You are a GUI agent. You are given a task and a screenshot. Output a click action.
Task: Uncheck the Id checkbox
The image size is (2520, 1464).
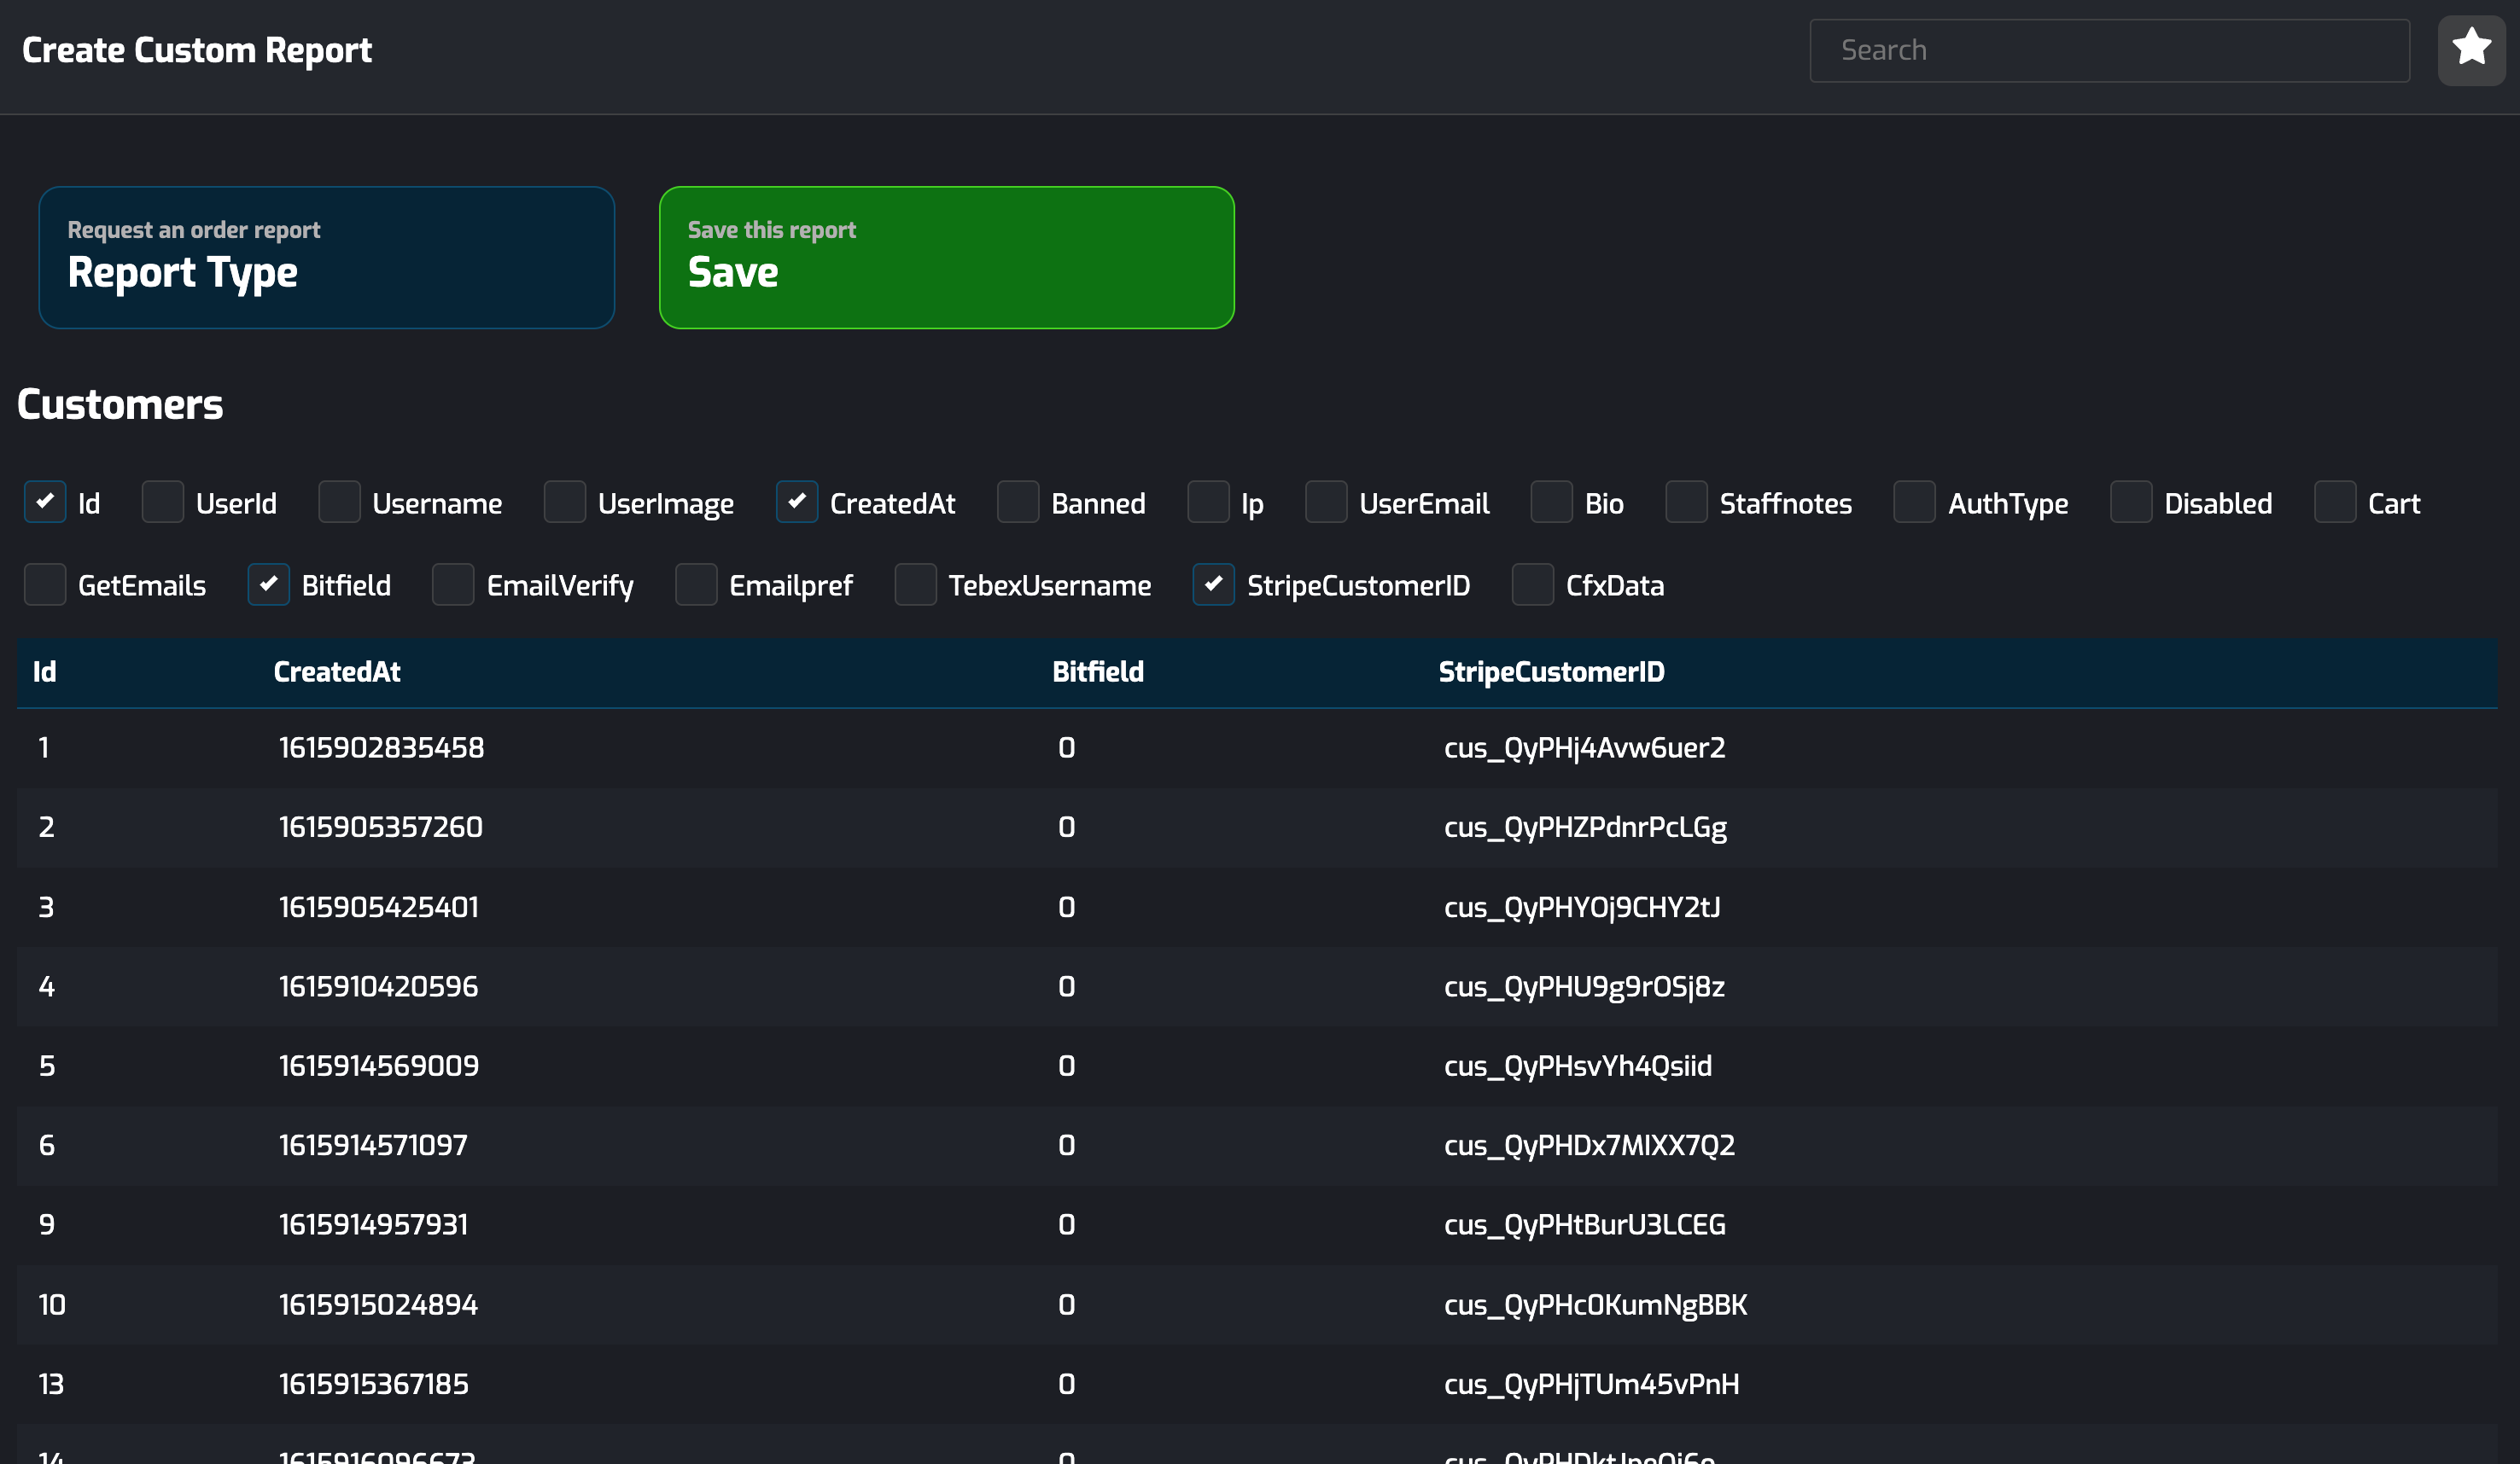pyautogui.click(x=45, y=502)
